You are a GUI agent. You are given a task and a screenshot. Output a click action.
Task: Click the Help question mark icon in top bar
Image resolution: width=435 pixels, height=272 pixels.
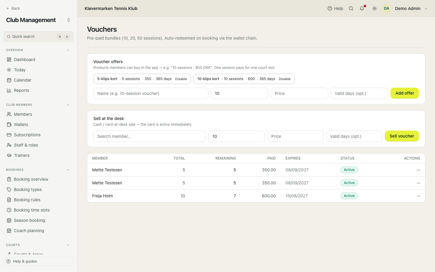point(330,8)
